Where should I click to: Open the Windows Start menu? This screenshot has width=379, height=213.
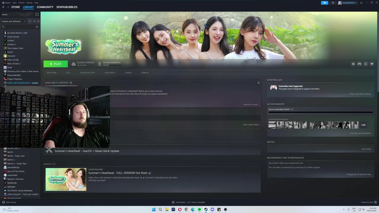point(154,209)
